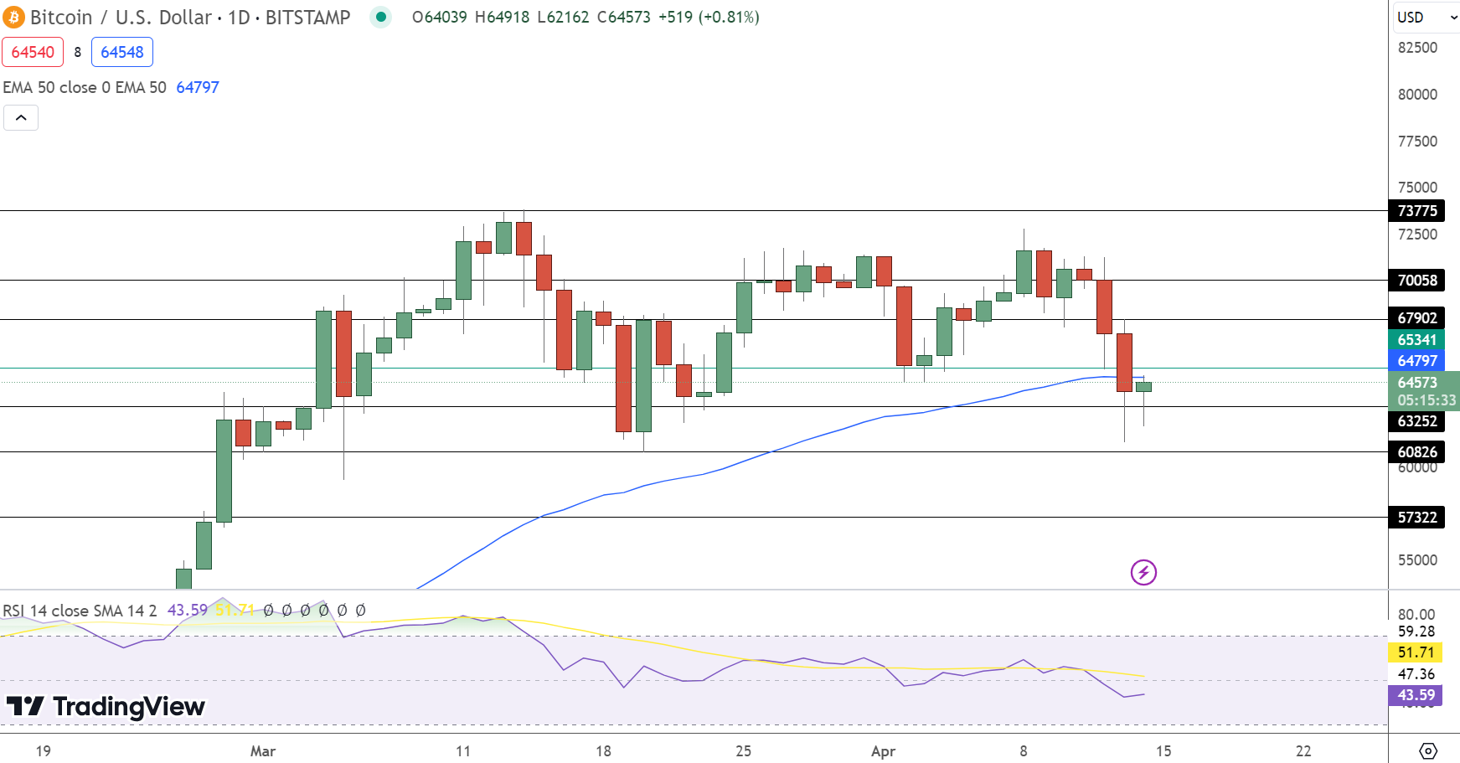This screenshot has height=763, width=1460.
Task: Click the 67902 price level label
Action: pos(1416,318)
